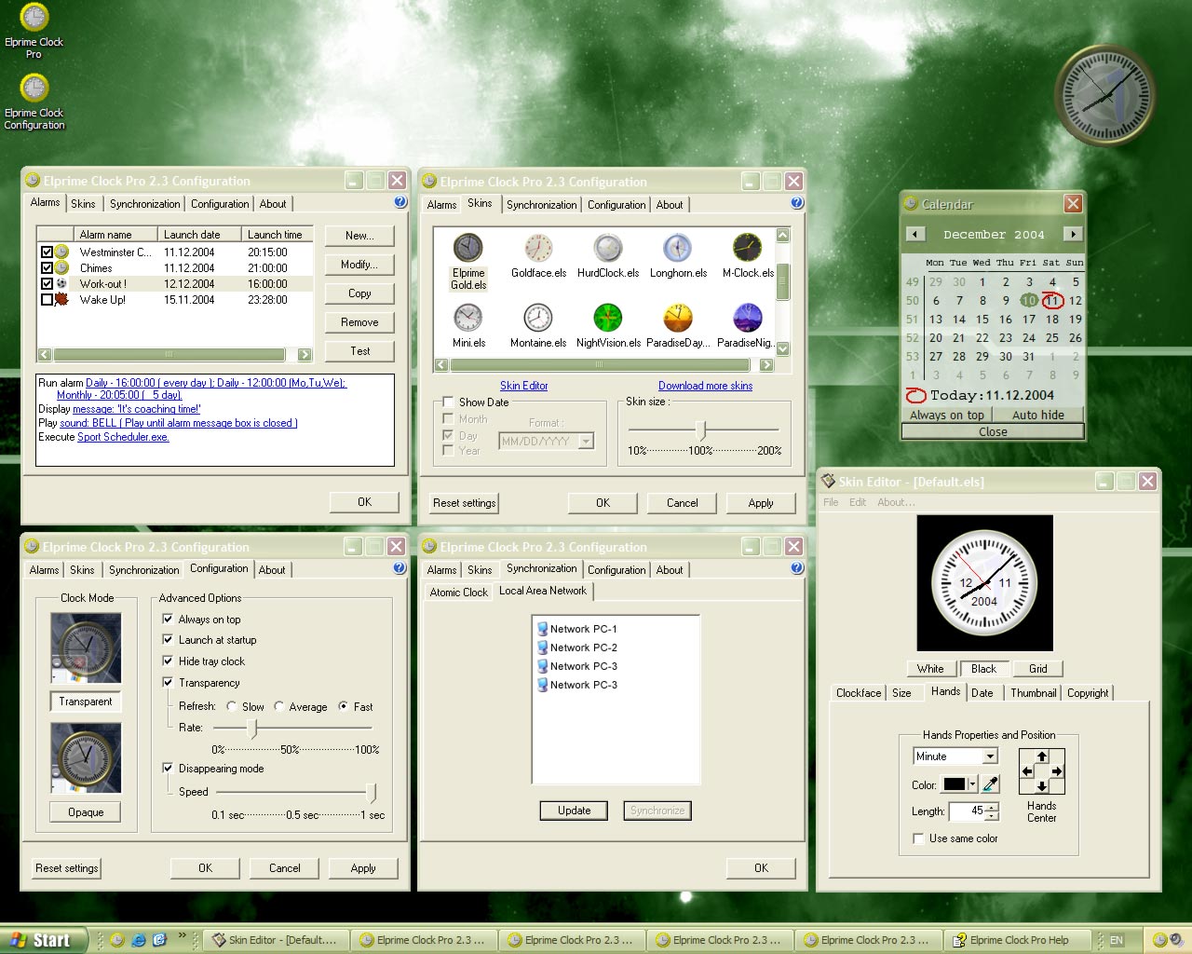
Task: Move hands center right arrow
Action: (1057, 771)
